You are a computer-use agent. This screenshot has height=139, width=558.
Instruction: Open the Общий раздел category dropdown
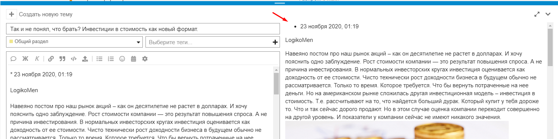click(x=75, y=42)
